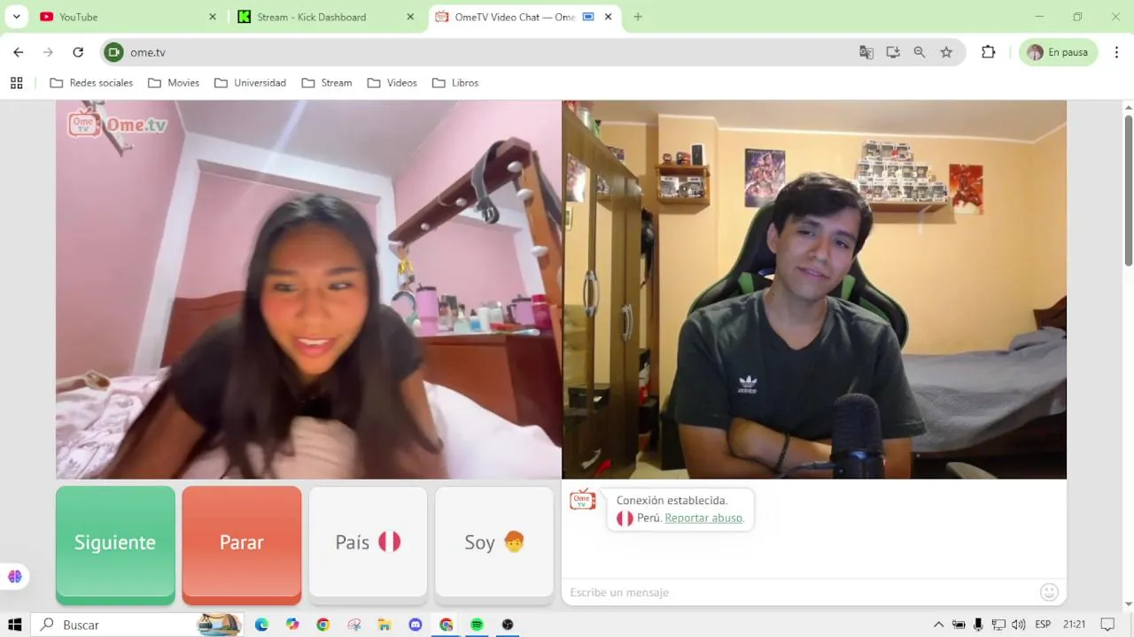
Task: Click the install app icon in address bar
Action: 893,52
